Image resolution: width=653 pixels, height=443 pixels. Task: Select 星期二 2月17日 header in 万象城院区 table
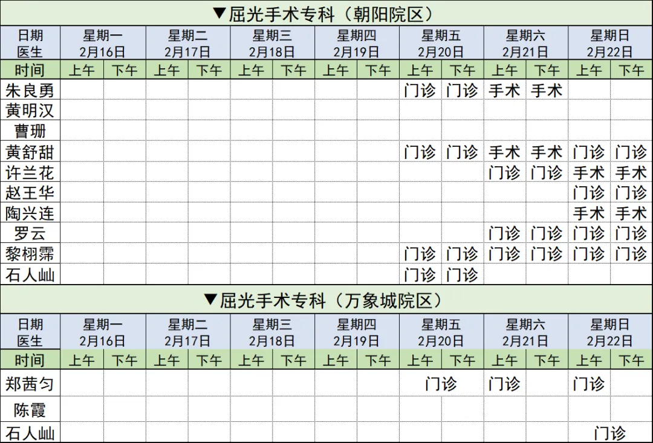pyautogui.click(x=187, y=332)
